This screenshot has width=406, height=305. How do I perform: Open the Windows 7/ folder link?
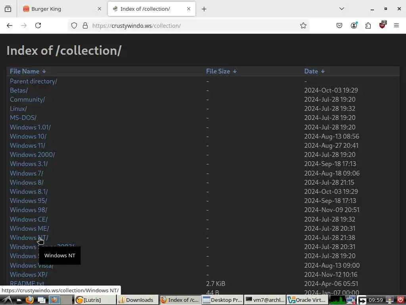pyautogui.click(x=27, y=173)
